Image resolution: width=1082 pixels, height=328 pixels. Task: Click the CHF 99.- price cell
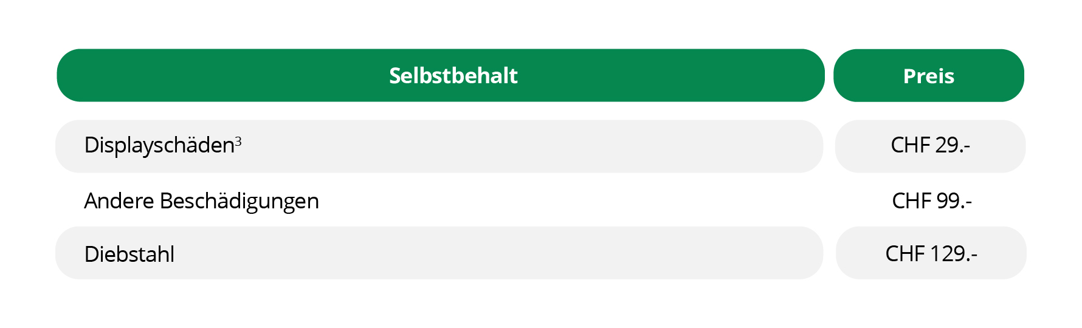(931, 201)
